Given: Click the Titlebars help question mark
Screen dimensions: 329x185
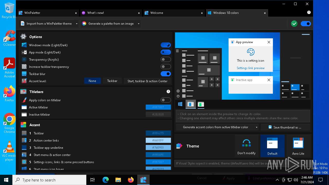Looking at the screenshot, I should [x=168, y=91].
